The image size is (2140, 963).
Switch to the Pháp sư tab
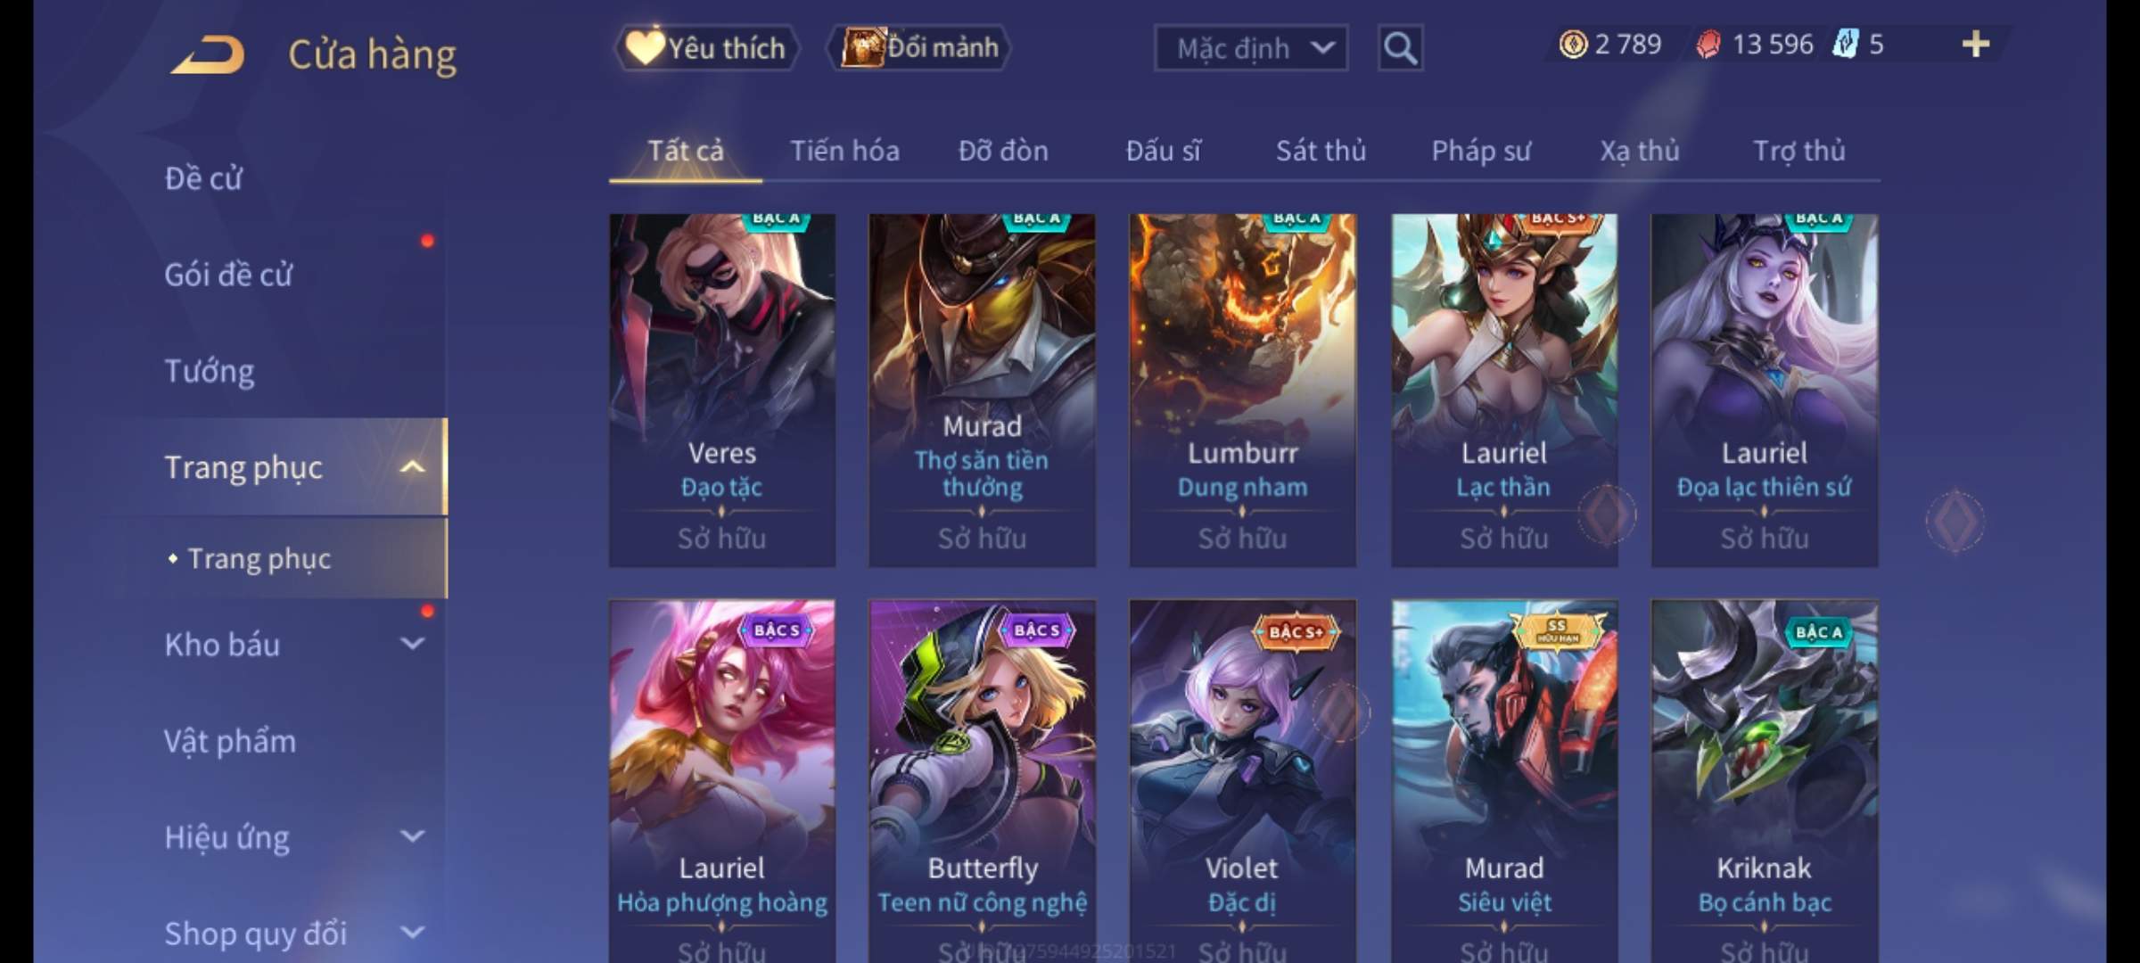1480,151
